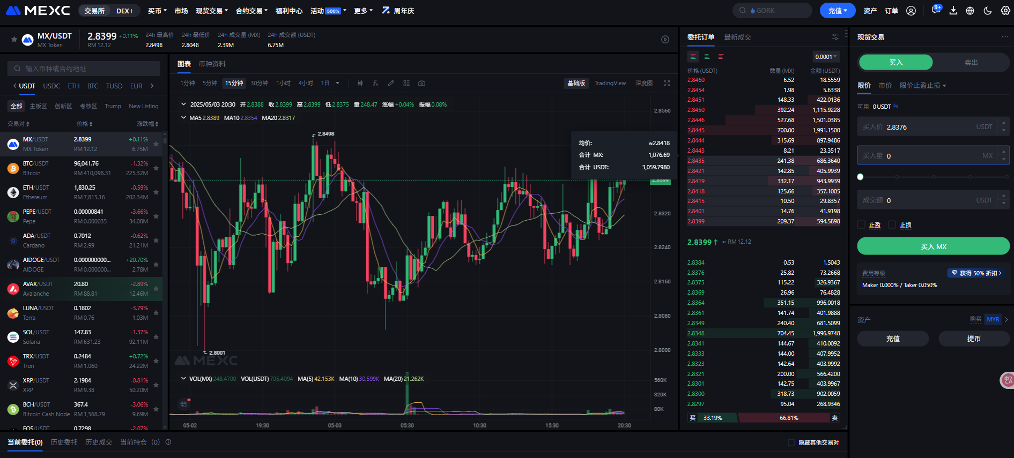Open spot trading panel more options
This screenshot has height=458, width=1014.
pyautogui.click(x=1004, y=37)
